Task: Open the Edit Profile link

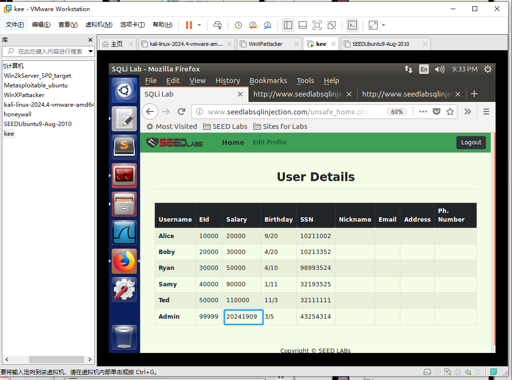Action: pos(270,142)
